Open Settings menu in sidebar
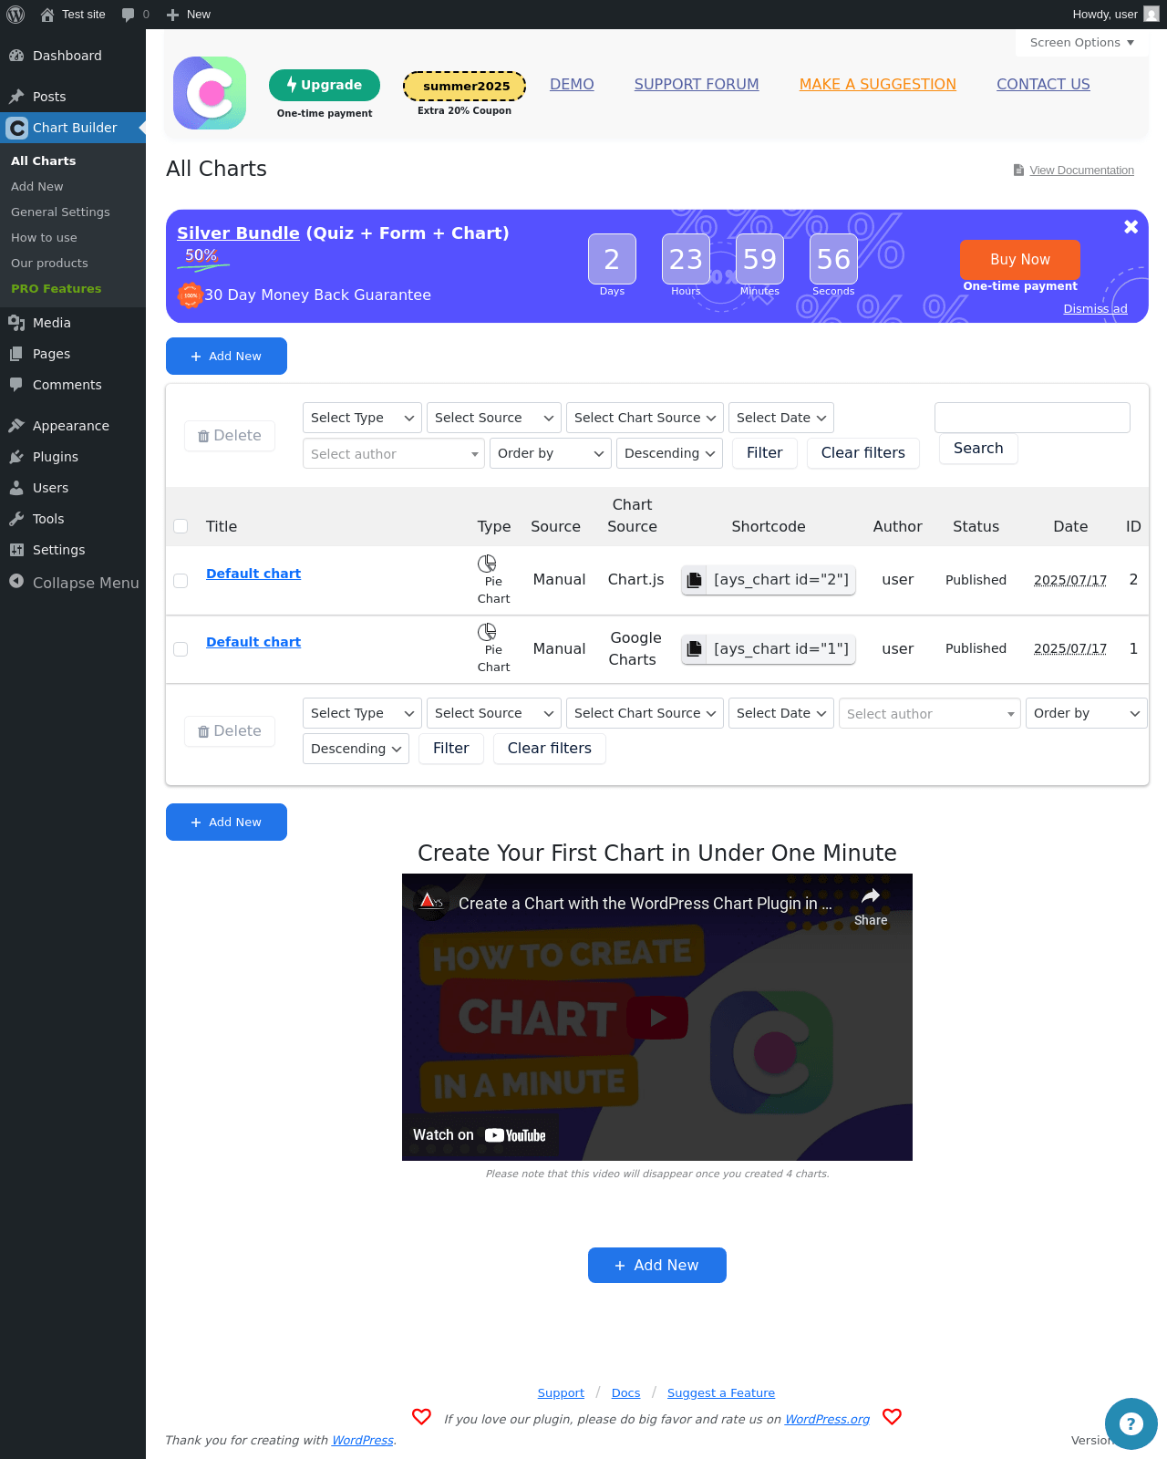Screen dimensions: 1167x1459 tap(73, 550)
